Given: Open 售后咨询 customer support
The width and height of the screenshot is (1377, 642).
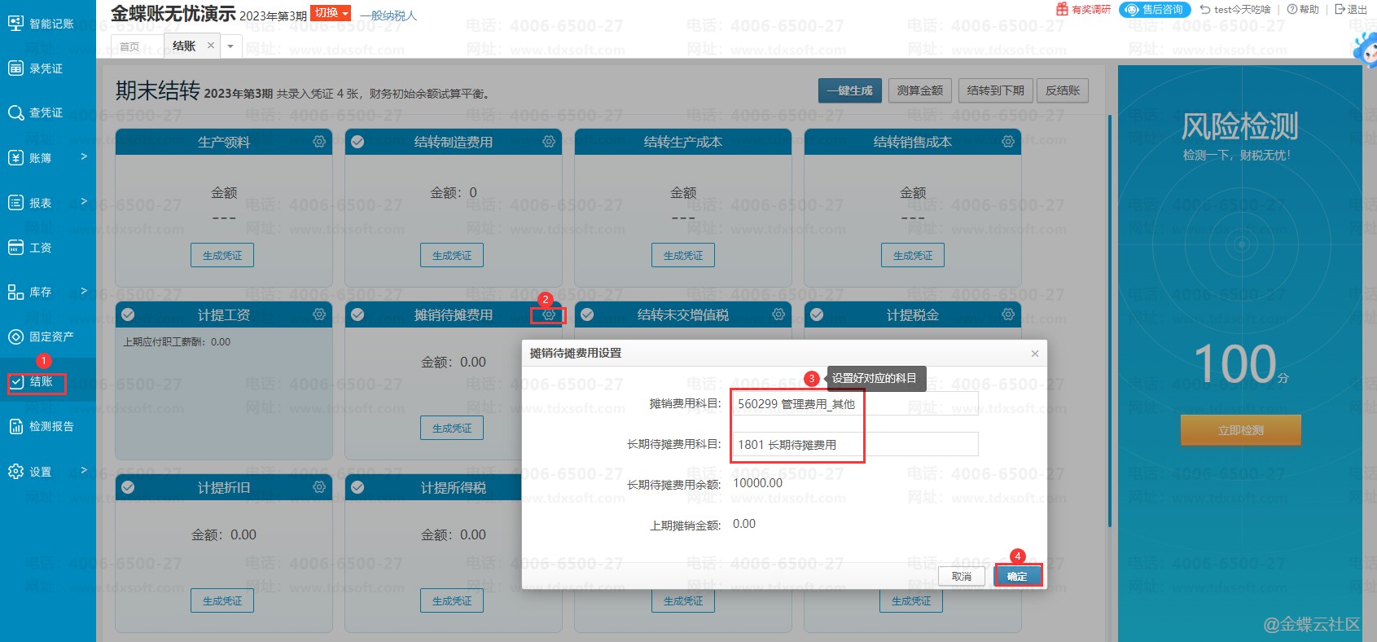Looking at the screenshot, I should point(1155,10).
